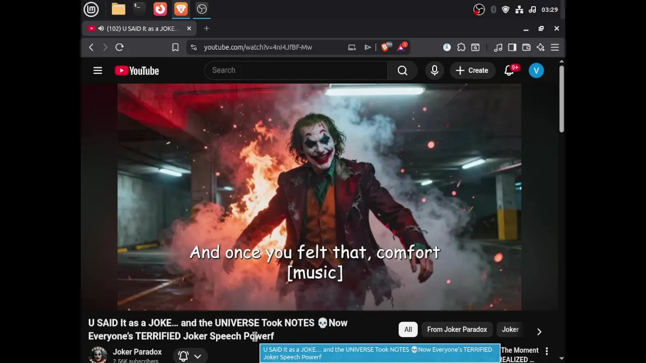Open YouTube guide hamburger menu
This screenshot has height=363, width=646.
tap(98, 71)
